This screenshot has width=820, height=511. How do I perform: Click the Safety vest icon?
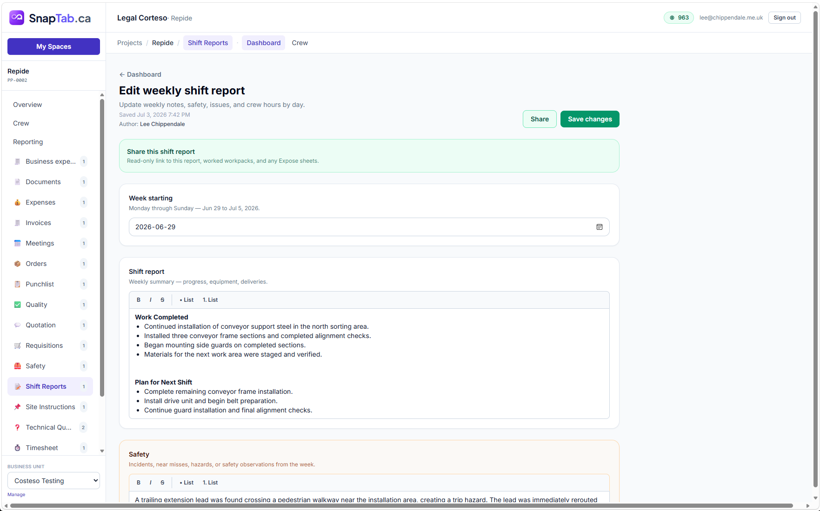pos(17,366)
